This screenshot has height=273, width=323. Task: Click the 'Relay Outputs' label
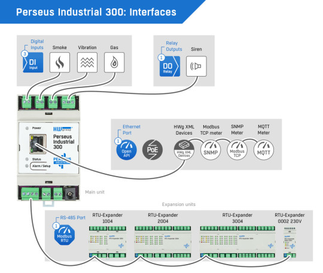point(174,46)
